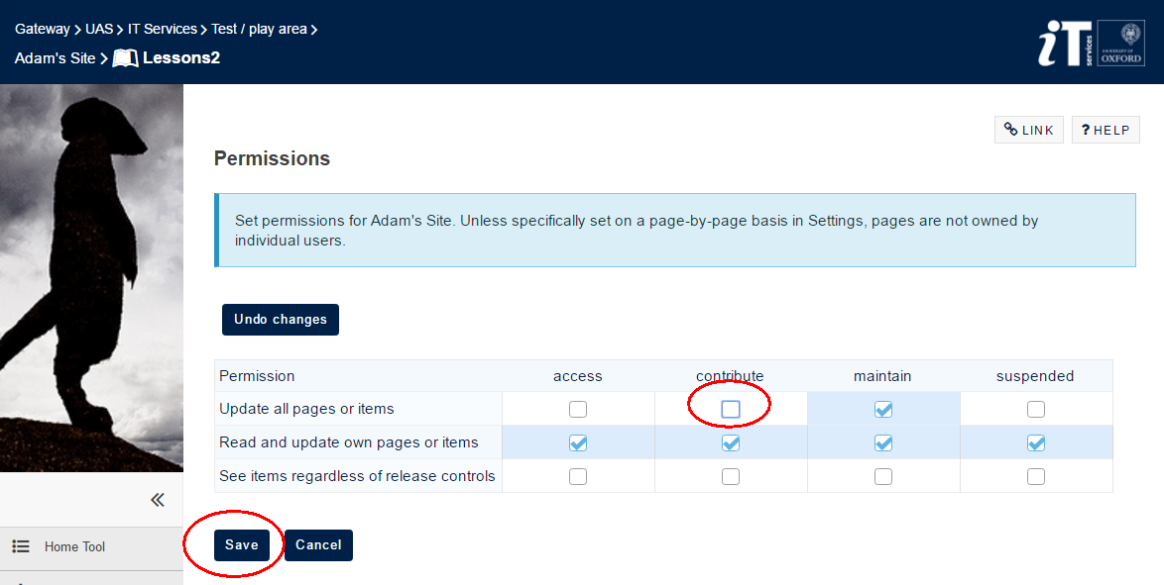This screenshot has height=585, width=1164.
Task: Click the University of Oxford crest
Action: [x=1121, y=44]
